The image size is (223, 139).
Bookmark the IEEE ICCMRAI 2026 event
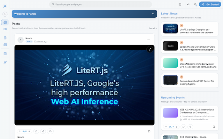[x=214, y=127]
